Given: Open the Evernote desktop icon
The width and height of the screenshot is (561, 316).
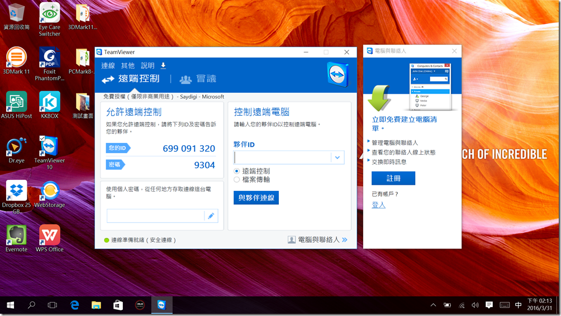Looking at the screenshot, I should pyautogui.click(x=16, y=238).
